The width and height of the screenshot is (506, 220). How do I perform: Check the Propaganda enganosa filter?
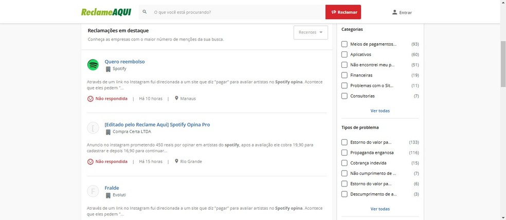tap(345, 153)
